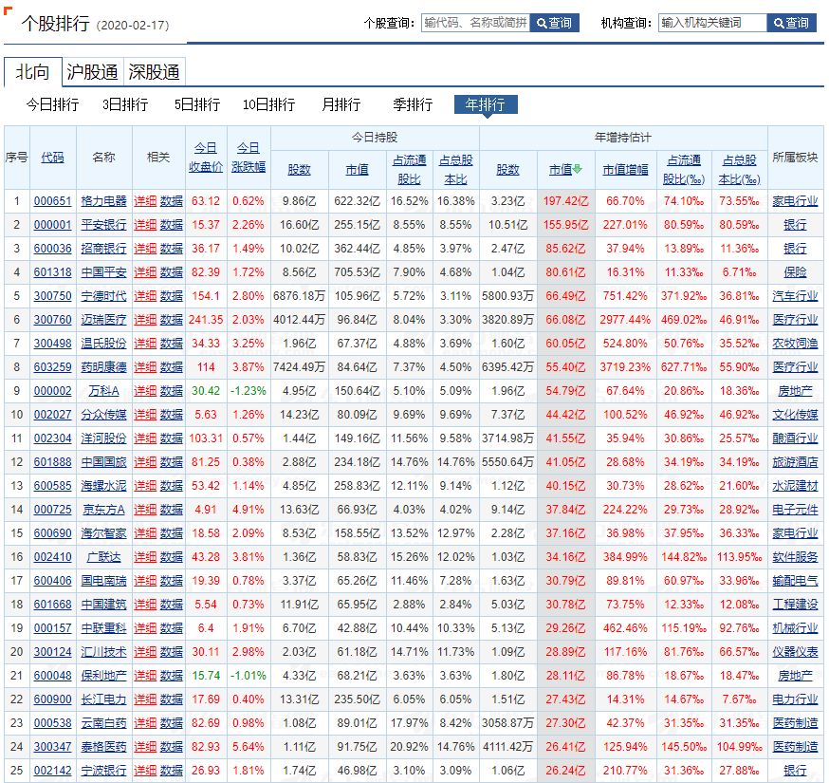
Task: Open 格力电器 stock name link
Action: tap(103, 201)
